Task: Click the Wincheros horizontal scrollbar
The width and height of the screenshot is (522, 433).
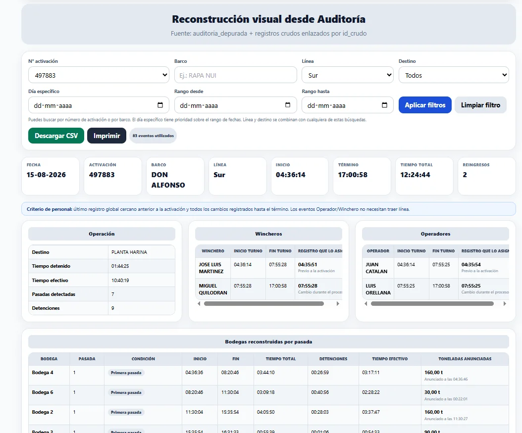Action: pyautogui.click(x=264, y=304)
